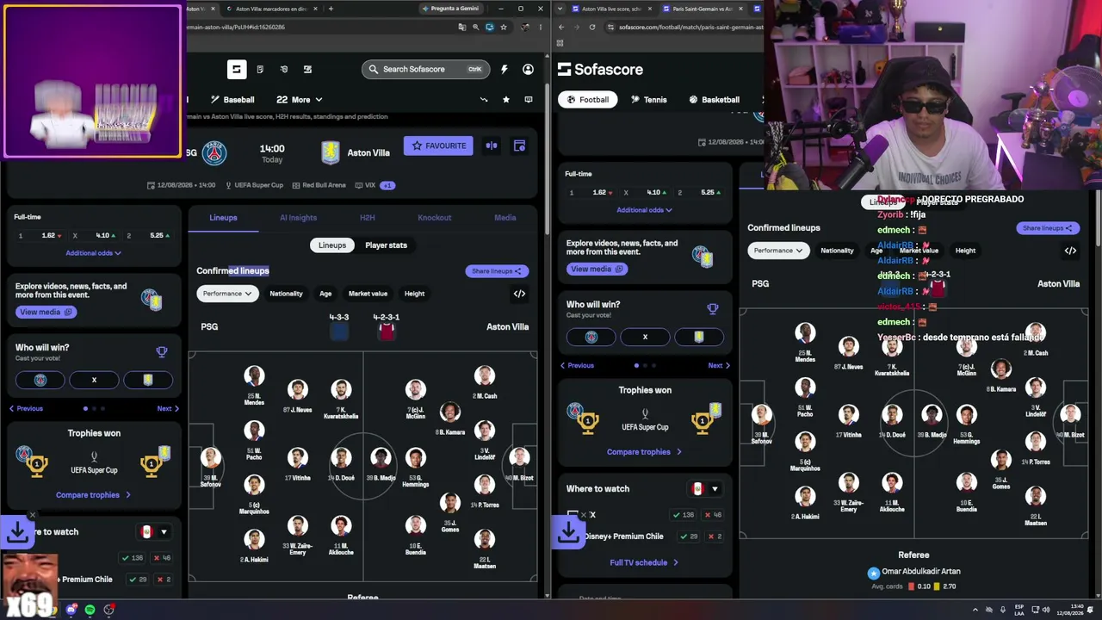Vote PSG to win in left window
The height and width of the screenshot is (620, 1102).
point(40,380)
